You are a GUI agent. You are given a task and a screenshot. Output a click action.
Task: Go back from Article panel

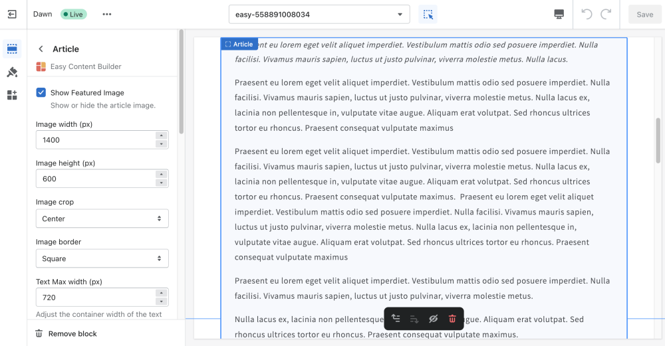[x=41, y=48]
